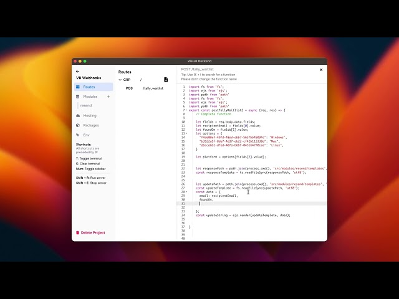This screenshot has height=299, width=399.
Task: Open the Modules section
Action: 90,97
